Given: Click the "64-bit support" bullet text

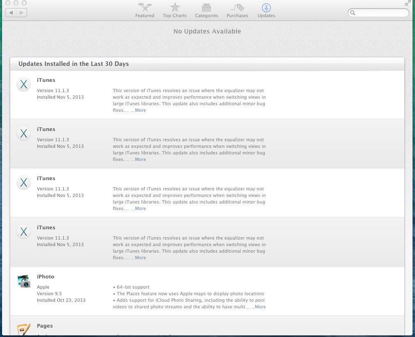Looking at the screenshot, I should [x=133, y=287].
